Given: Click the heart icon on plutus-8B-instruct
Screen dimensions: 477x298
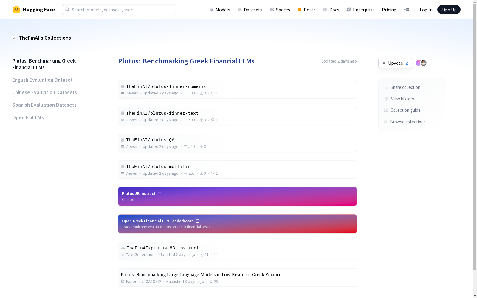Looking at the screenshot, I should 216,255.
